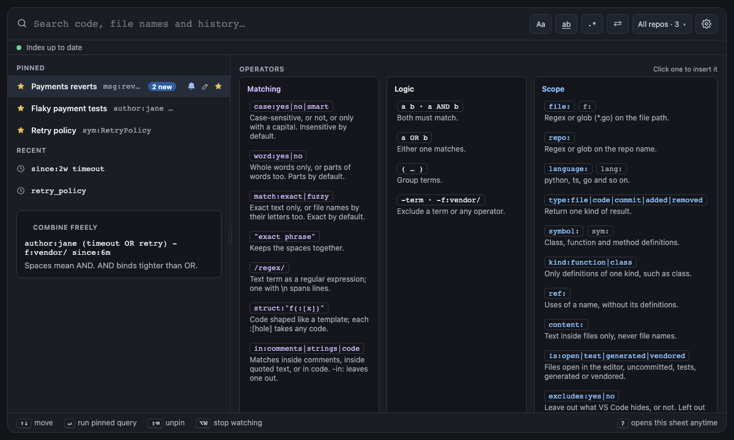Click the right-side star on Payments reverts row
This screenshot has height=440, width=734.
(218, 87)
